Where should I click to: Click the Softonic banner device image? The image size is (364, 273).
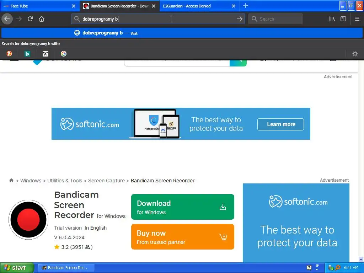coord(155,124)
